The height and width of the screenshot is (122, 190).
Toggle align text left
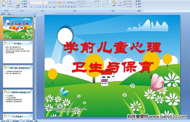pyautogui.click(x=60, y=7)
